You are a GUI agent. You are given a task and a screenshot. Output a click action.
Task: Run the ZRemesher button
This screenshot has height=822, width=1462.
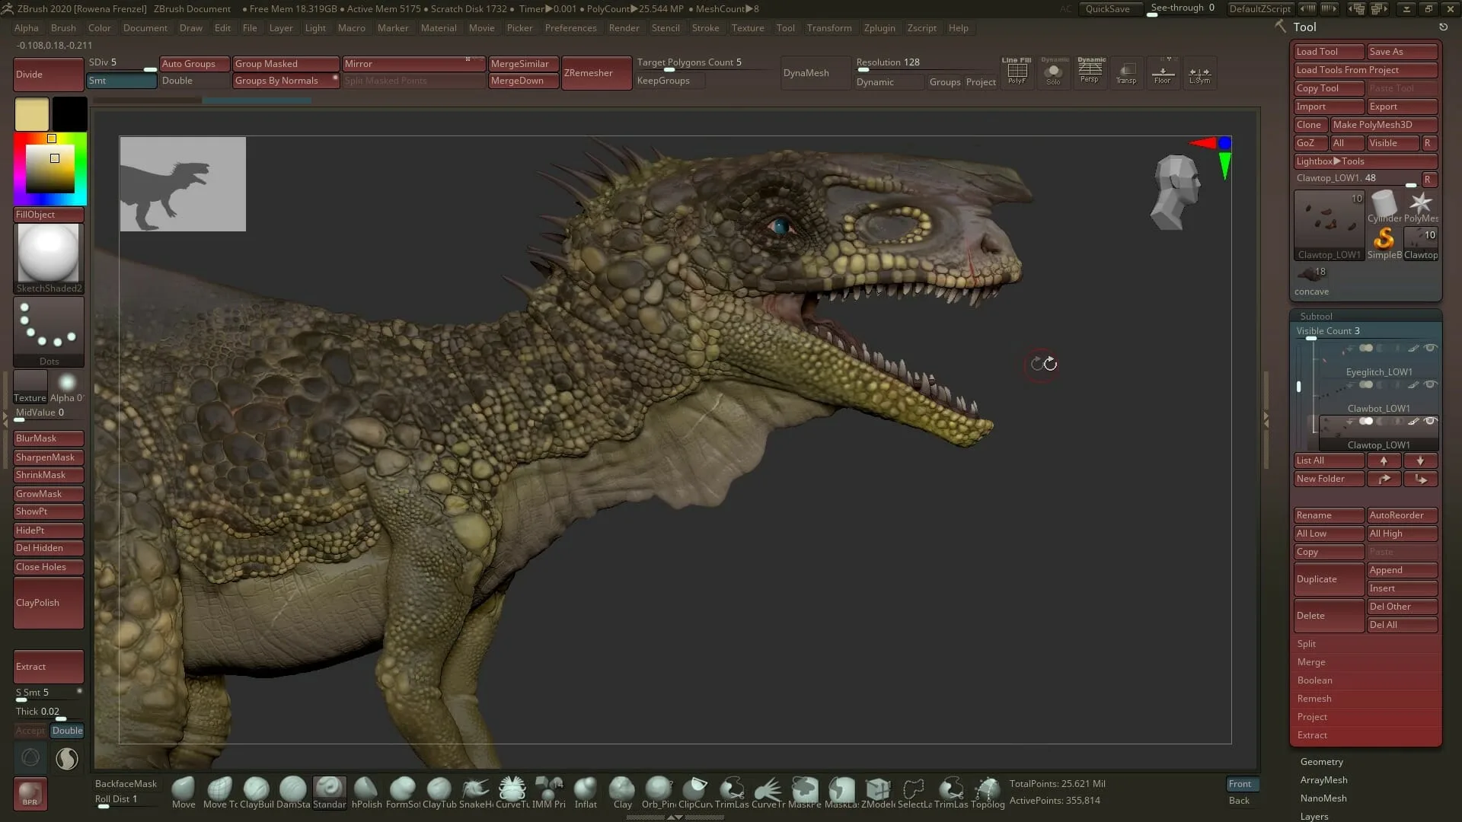(x=596, y=72)
